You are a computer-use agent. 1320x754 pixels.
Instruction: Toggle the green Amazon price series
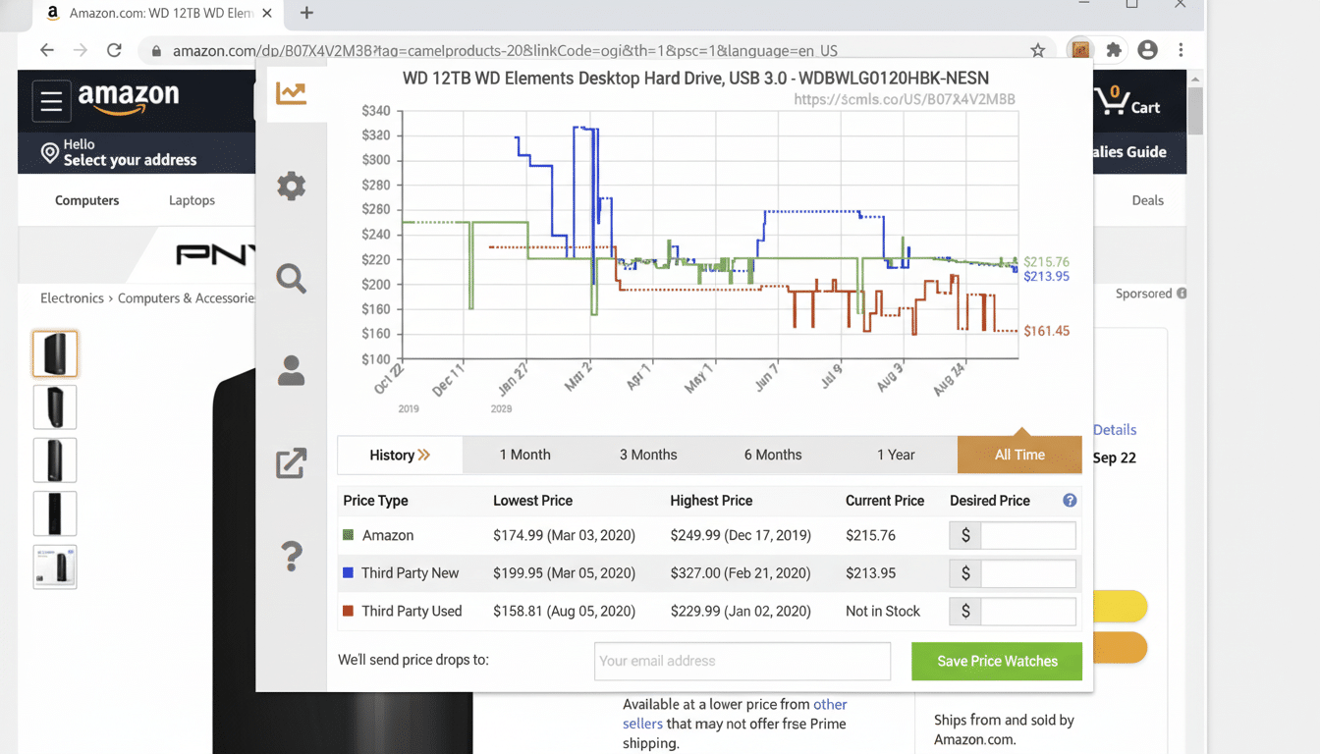[348, 535]
